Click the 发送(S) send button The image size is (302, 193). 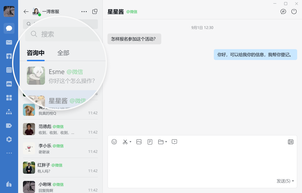[x=283, y=181]
